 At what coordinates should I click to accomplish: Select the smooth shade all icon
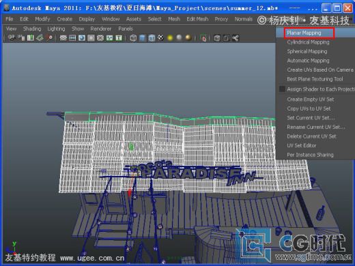[x=142, y=38]
